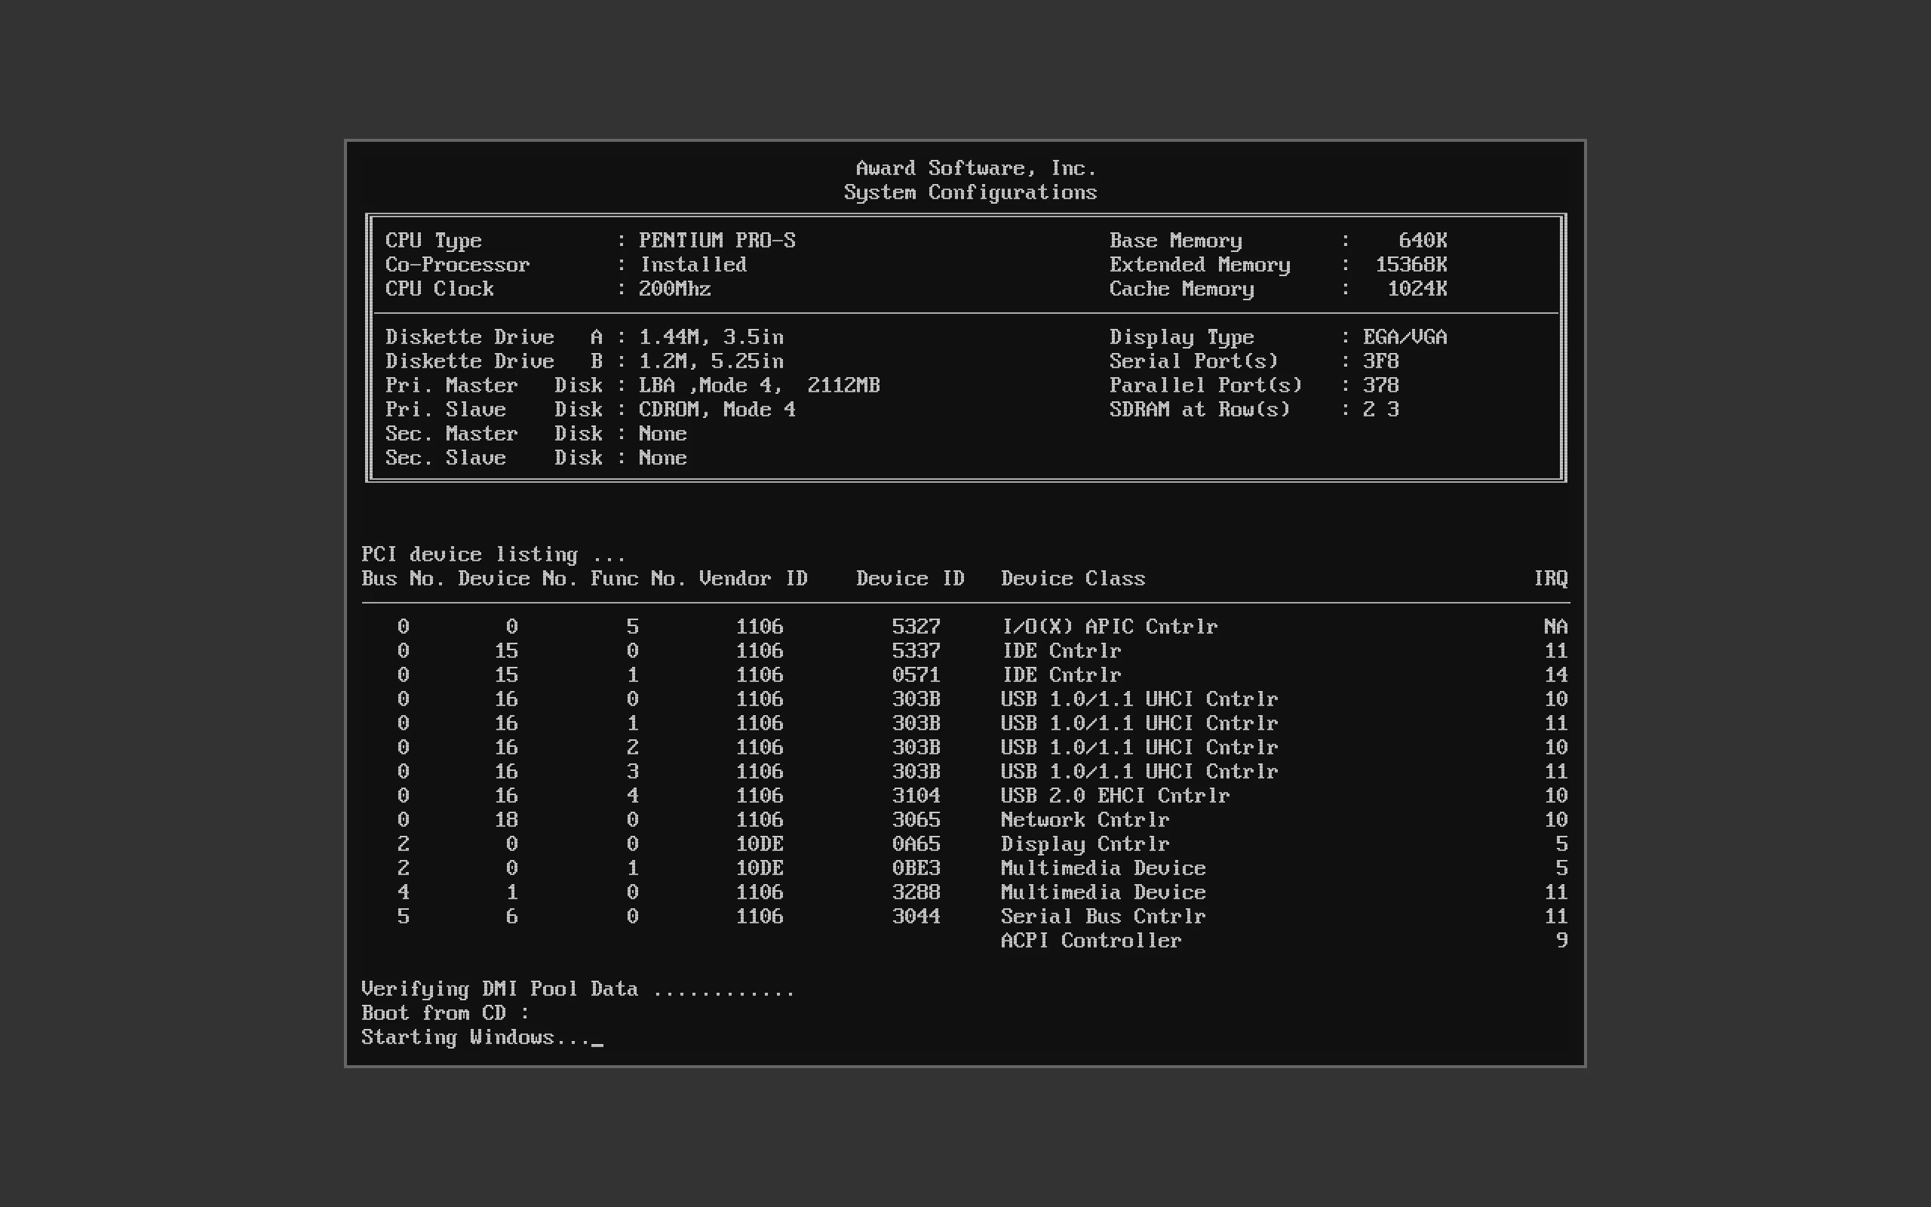1931x1207 pixels.
Task: Click the "Bus No." column header
Action: pos(403,579)
